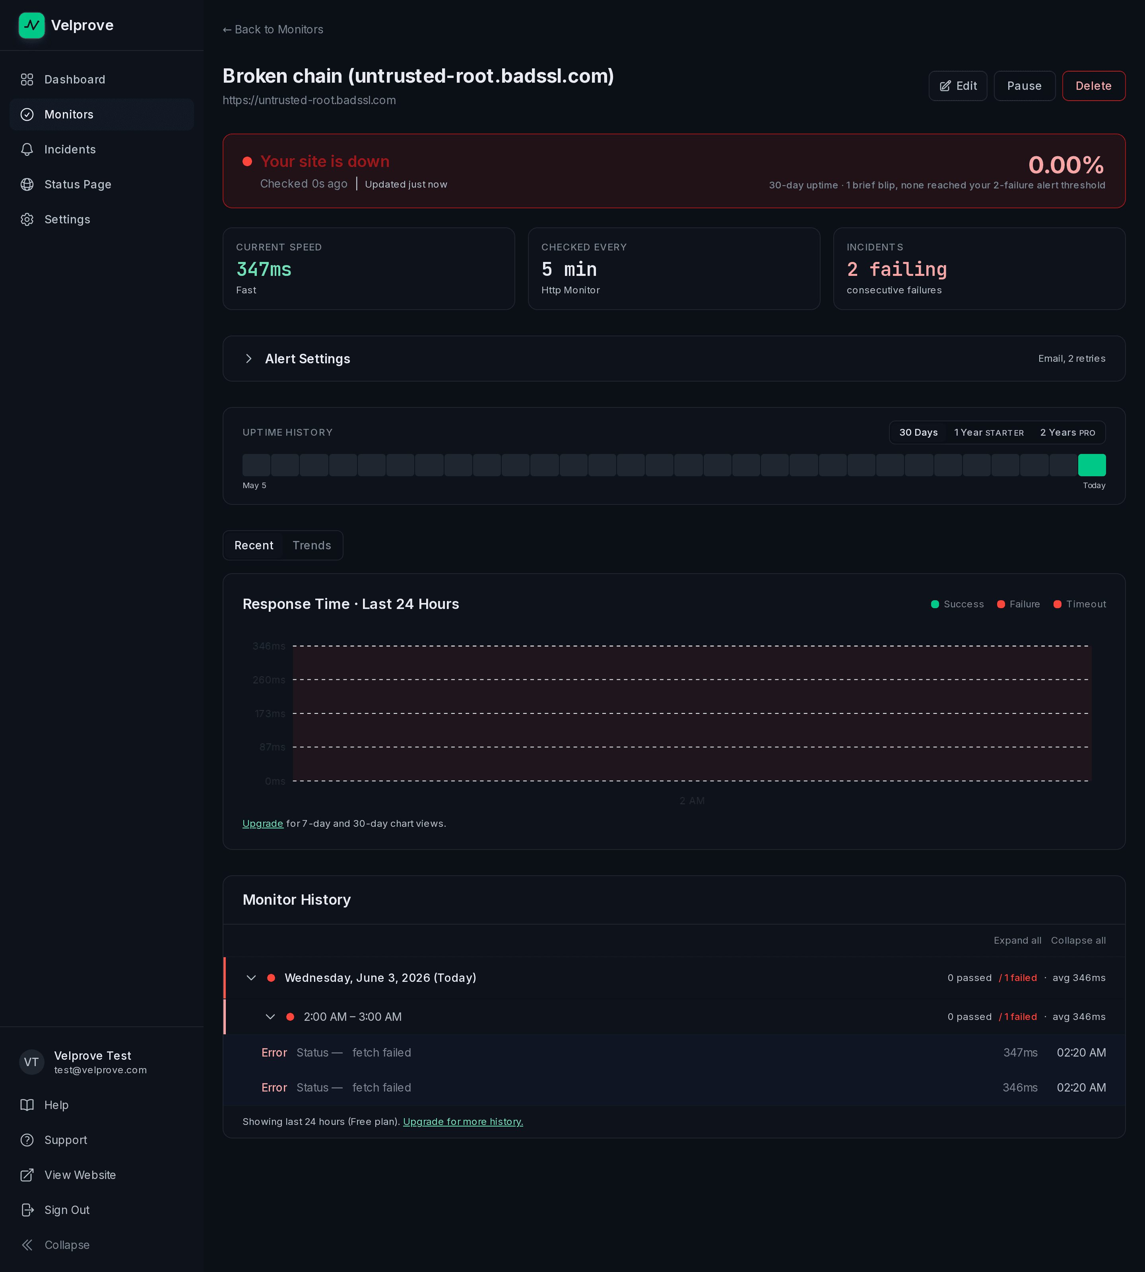Open the Incidents bell icon
The width and height of the screenshot is (1145, 1272).
tap(27, 149)
